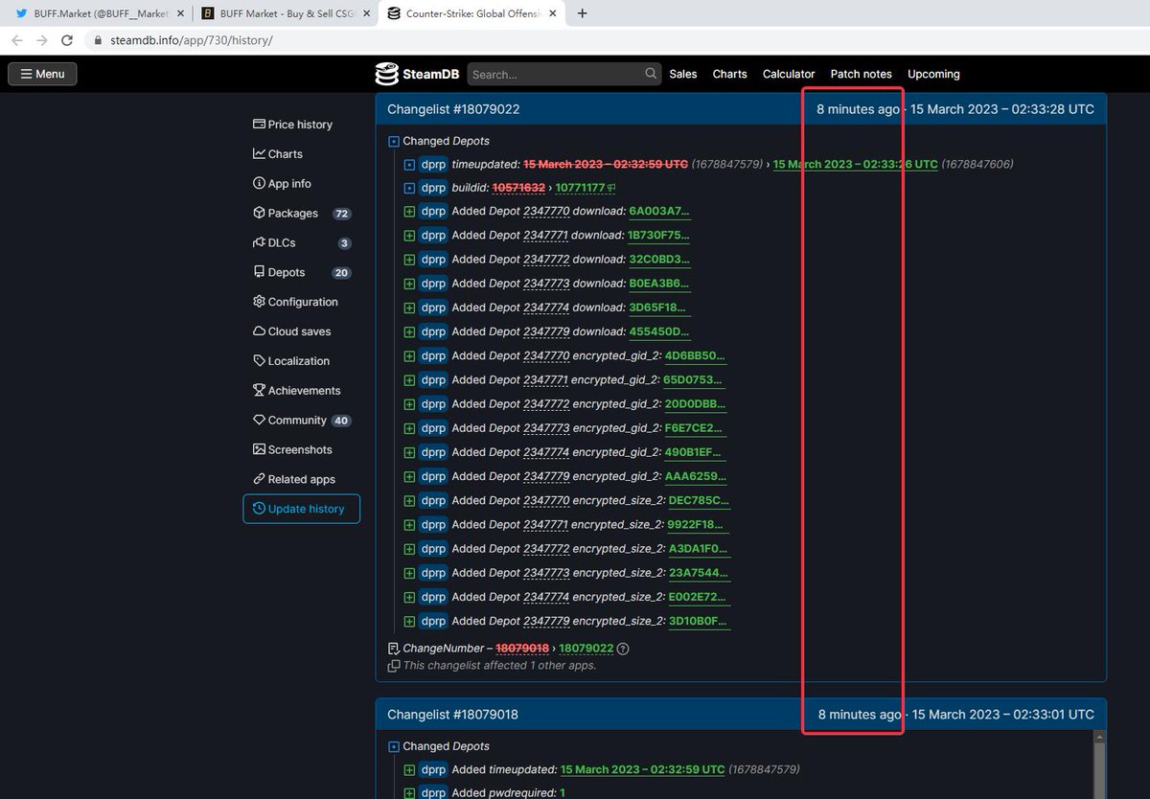This screenshot has height=799, width=1150.
Task: Open encrypted_gid_2 hash AAA6259 link
Action: click(x=695, y=476)
